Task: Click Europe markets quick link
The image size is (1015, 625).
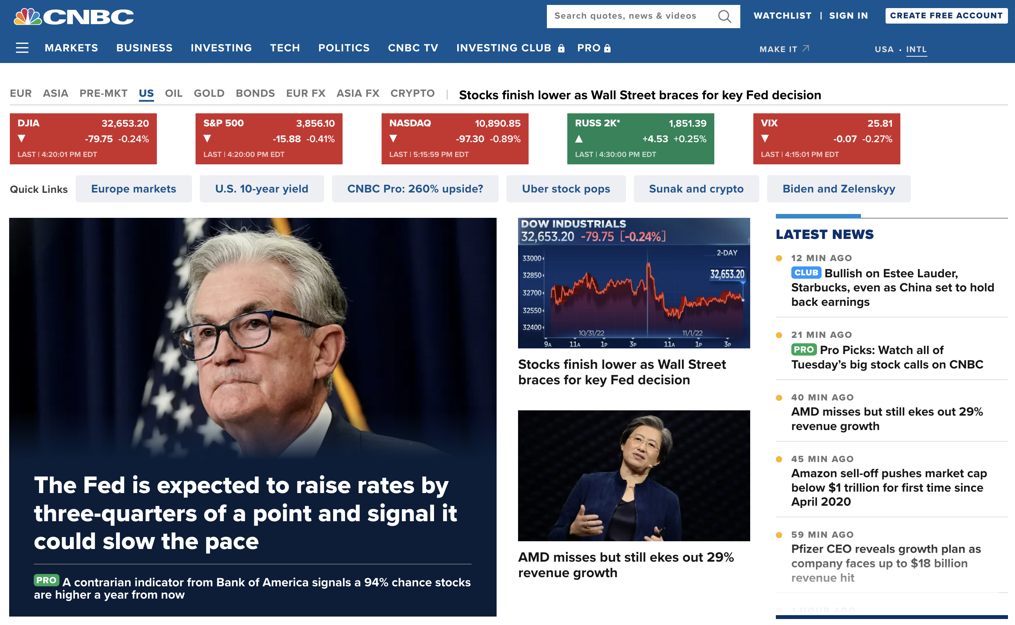Action: 133,189
